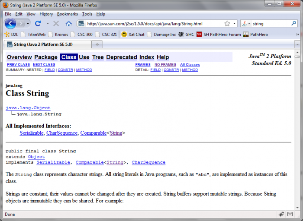The width and height of the screenshot is (303, 221).
Task: Click the Sun site identity icon in address bar
Action: (81, 24)
